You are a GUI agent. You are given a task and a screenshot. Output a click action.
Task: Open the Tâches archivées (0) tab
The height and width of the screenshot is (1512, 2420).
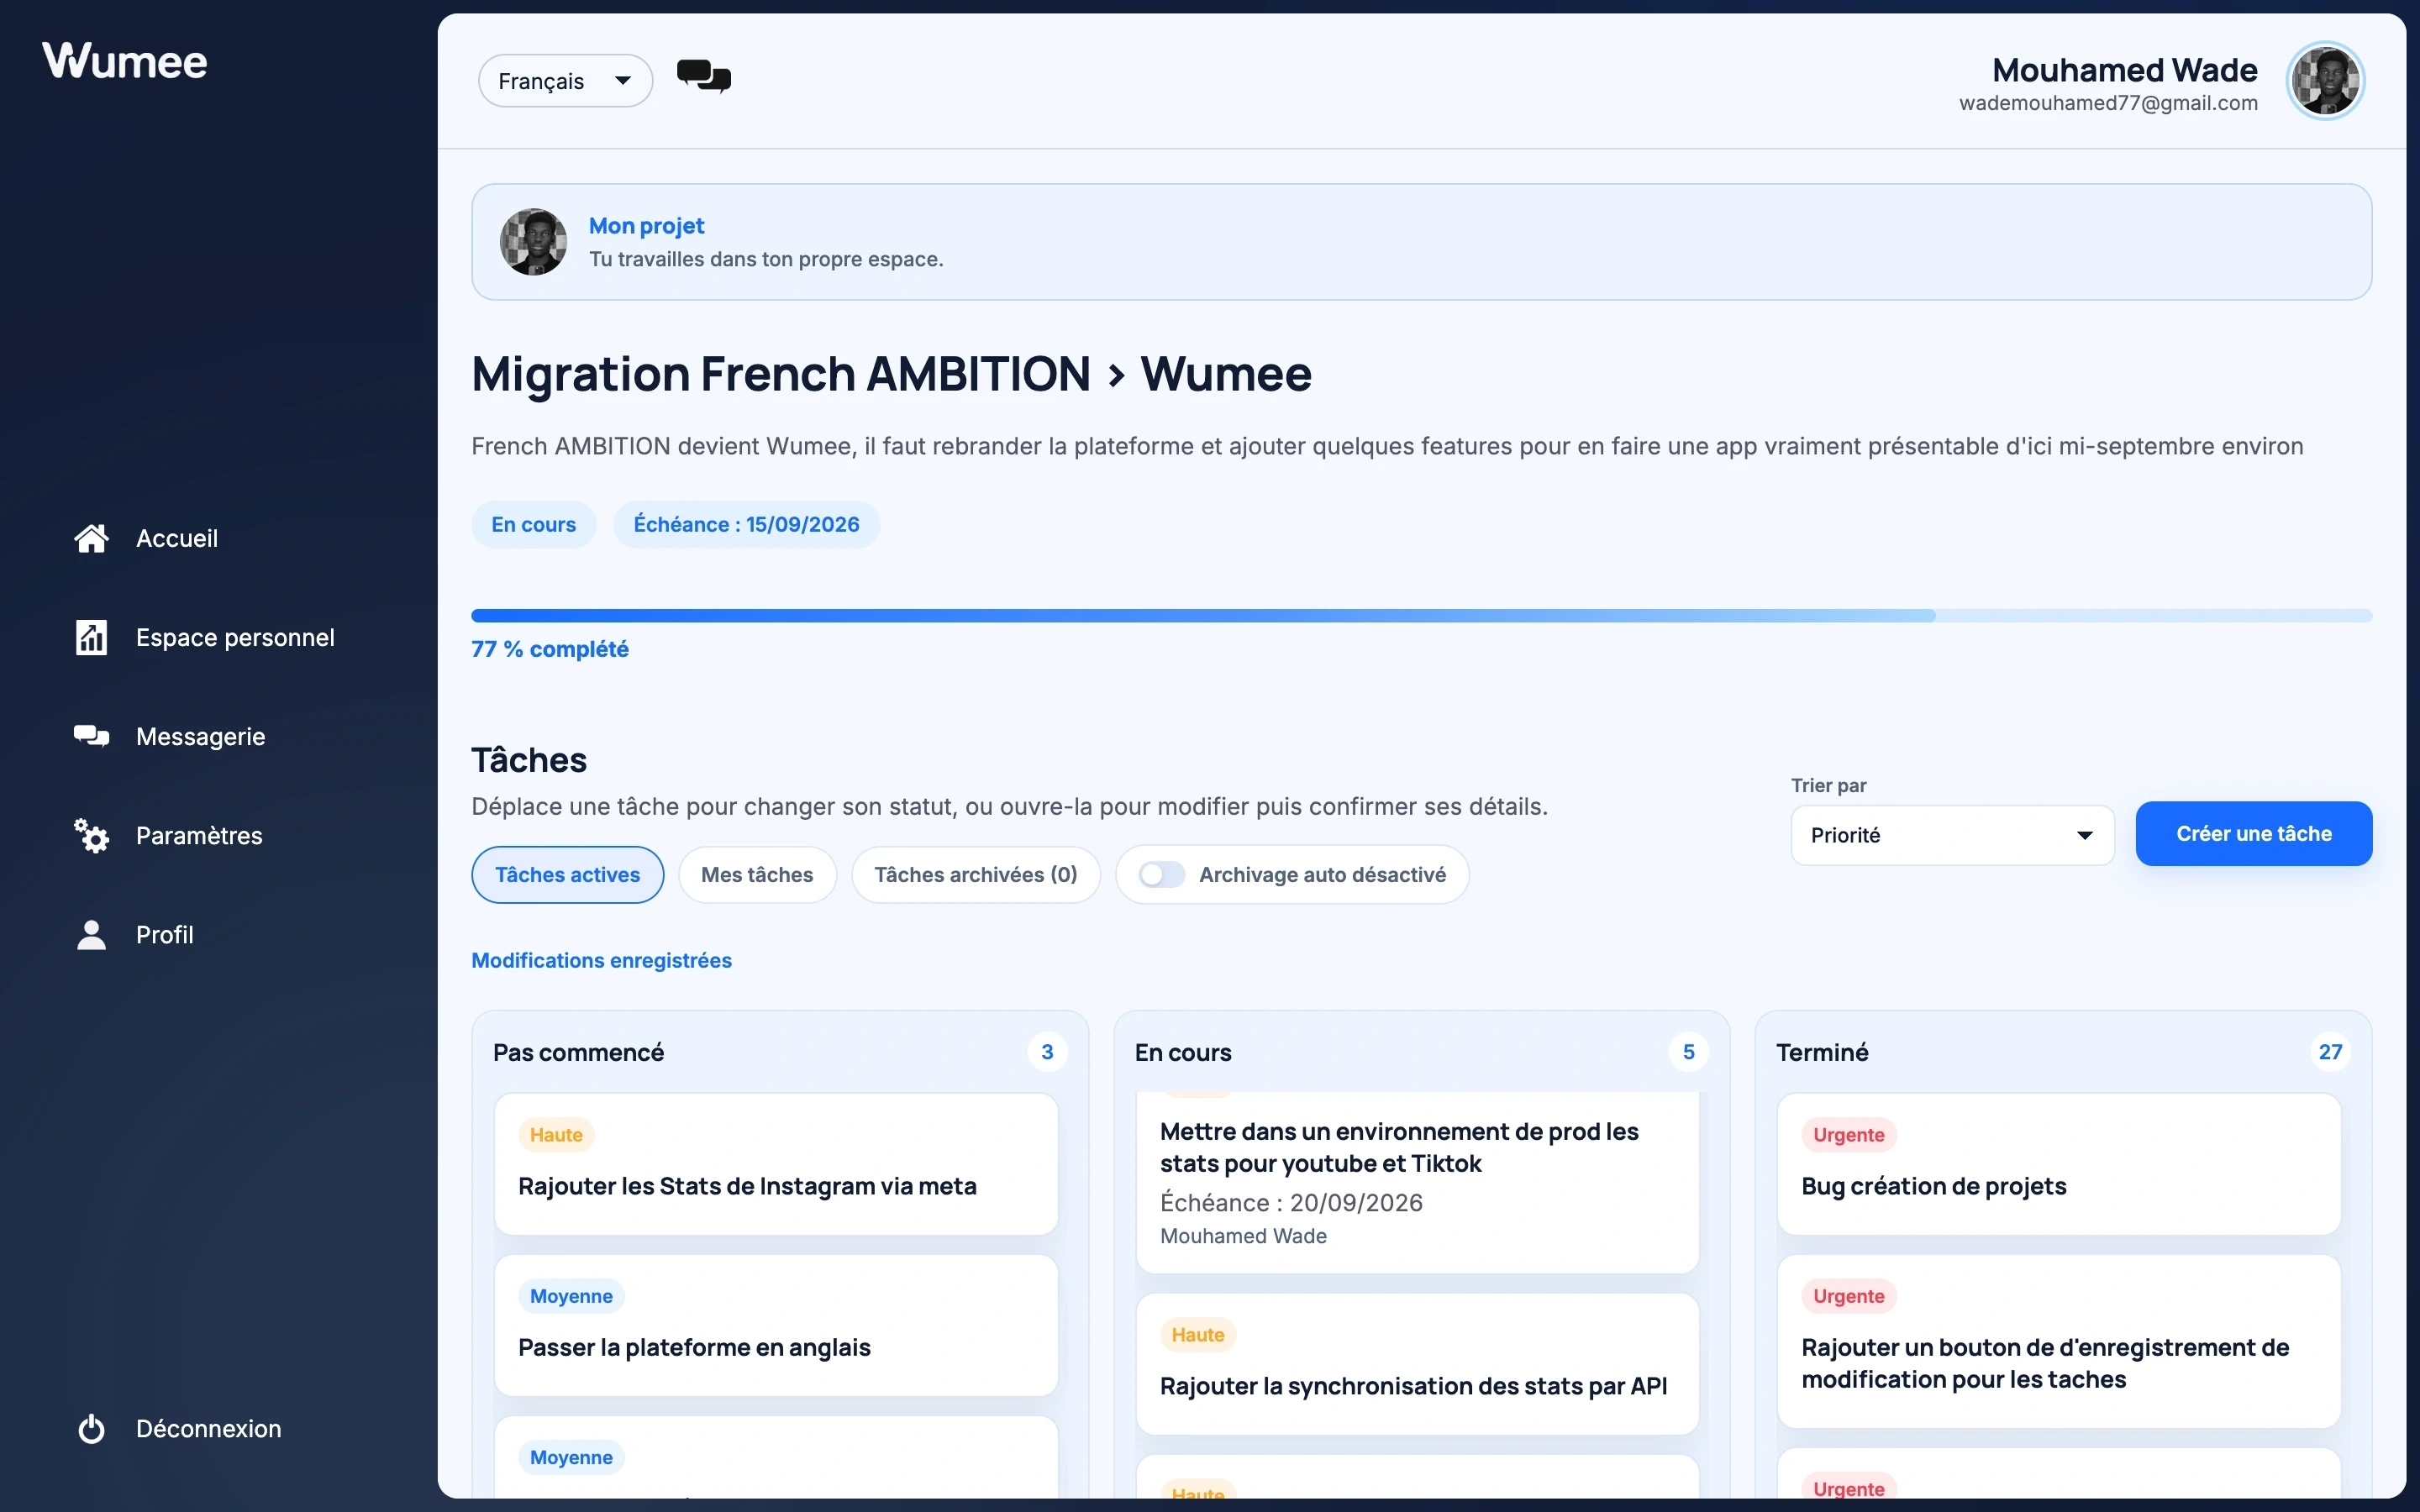[976, 875]
